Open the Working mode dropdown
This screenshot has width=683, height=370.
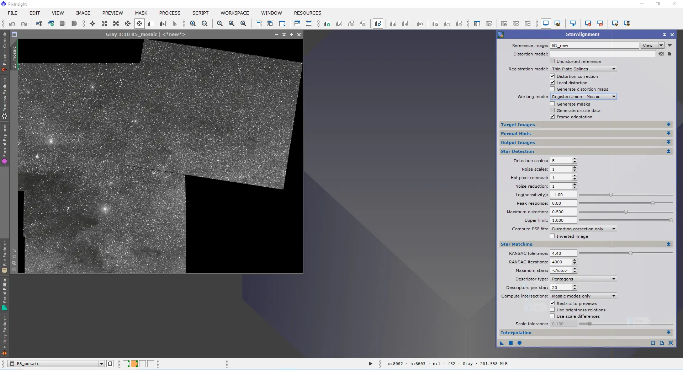pyautogui.click(x=583, y=97)
